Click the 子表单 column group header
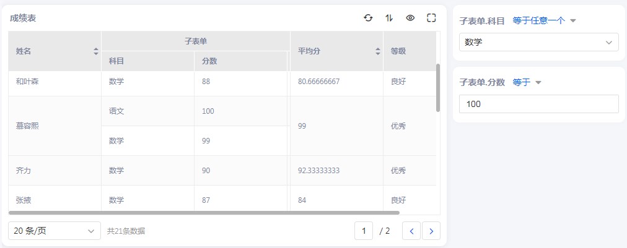This screenshot has height=248, width=627. point(196,41)
